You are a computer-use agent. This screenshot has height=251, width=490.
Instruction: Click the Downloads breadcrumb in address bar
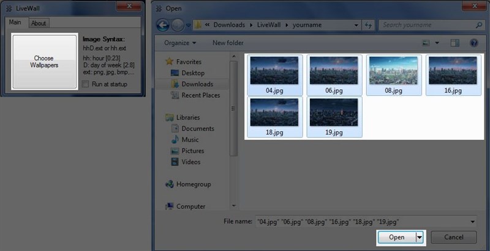(x=229, y=25)
